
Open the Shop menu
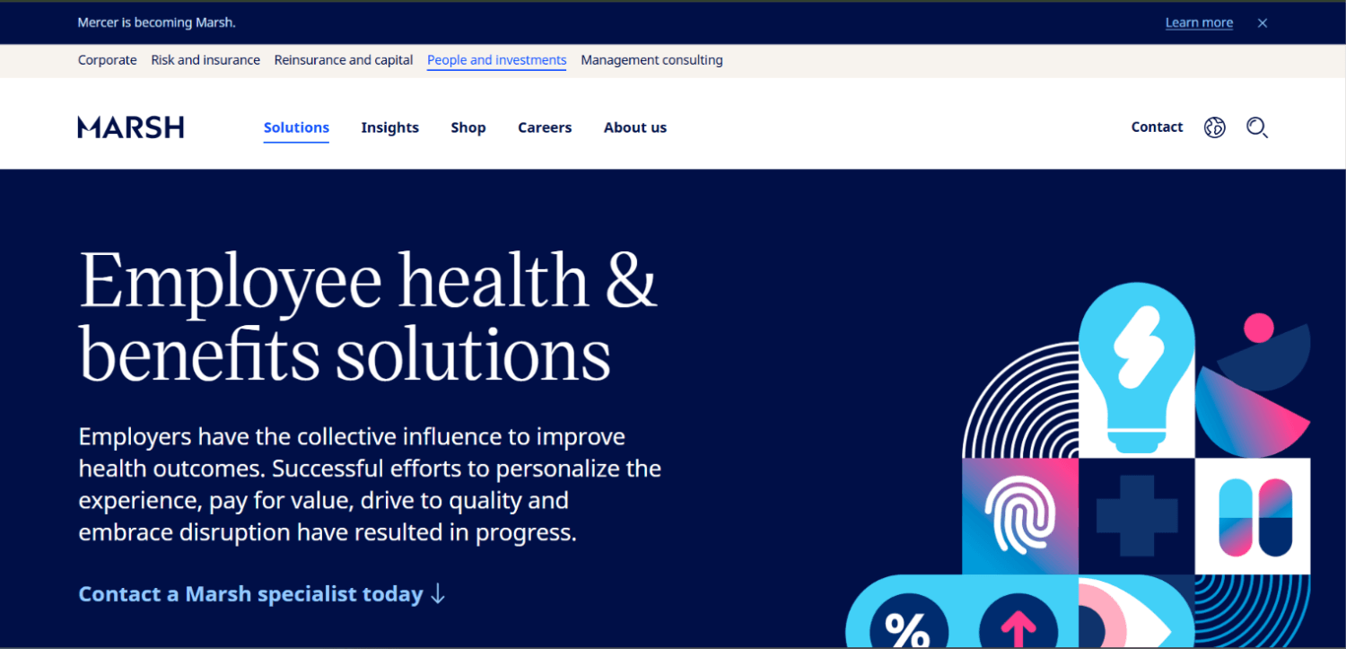point(468,127)
